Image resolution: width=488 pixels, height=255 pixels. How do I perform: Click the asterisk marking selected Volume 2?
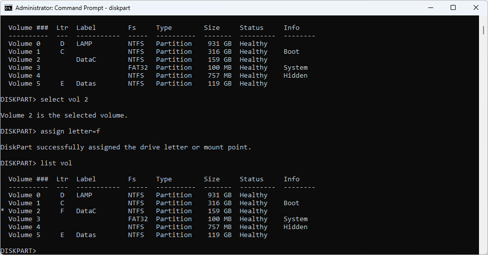tap(2, 211)
